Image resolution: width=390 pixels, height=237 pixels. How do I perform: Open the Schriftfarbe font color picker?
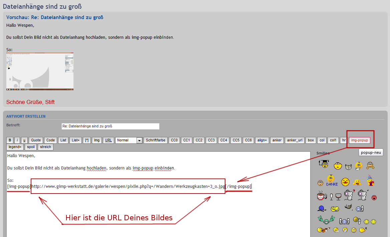(156, 140)
